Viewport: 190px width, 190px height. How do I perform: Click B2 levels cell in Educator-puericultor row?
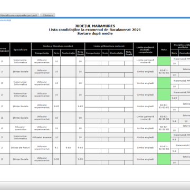[x=164, y=128]
